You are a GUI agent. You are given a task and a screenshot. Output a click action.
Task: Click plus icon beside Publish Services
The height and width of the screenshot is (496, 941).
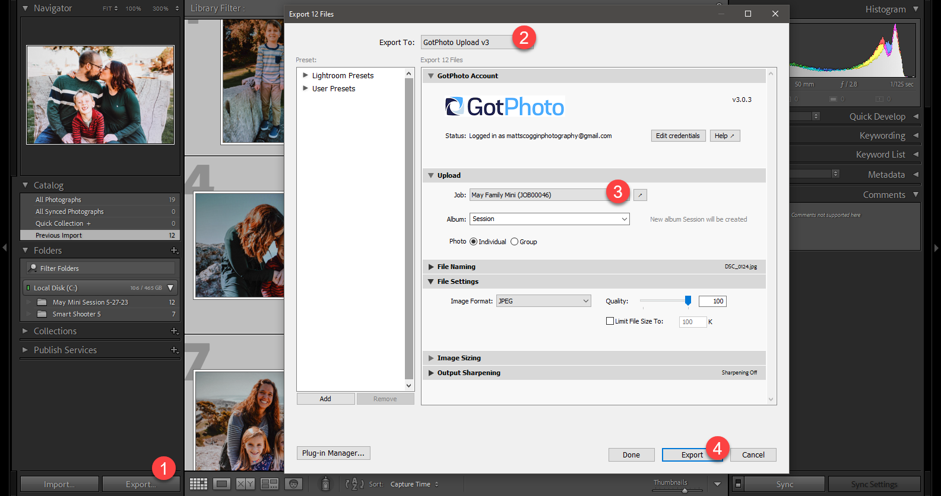(x=175, y=350)
